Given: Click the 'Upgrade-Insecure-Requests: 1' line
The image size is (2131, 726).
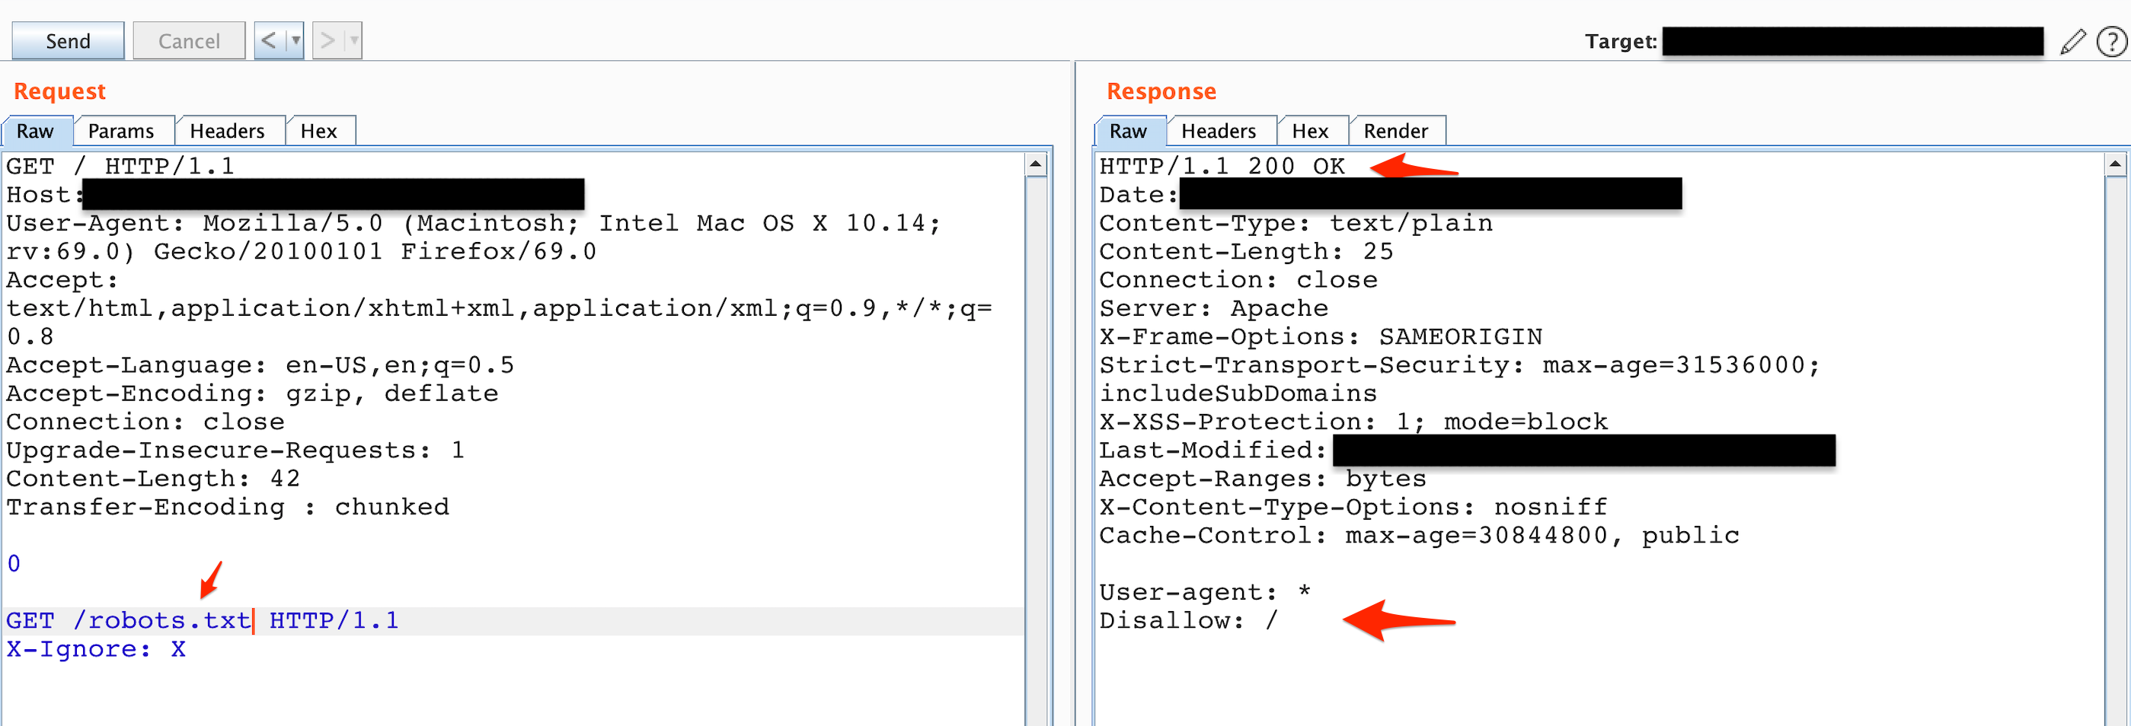Looking at the screenshot, I should click(236, 451).
